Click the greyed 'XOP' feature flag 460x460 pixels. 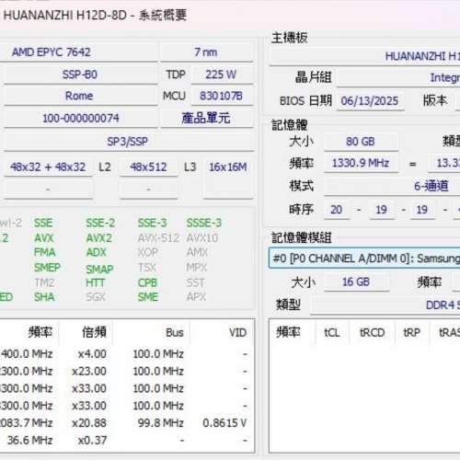point(148,252)
